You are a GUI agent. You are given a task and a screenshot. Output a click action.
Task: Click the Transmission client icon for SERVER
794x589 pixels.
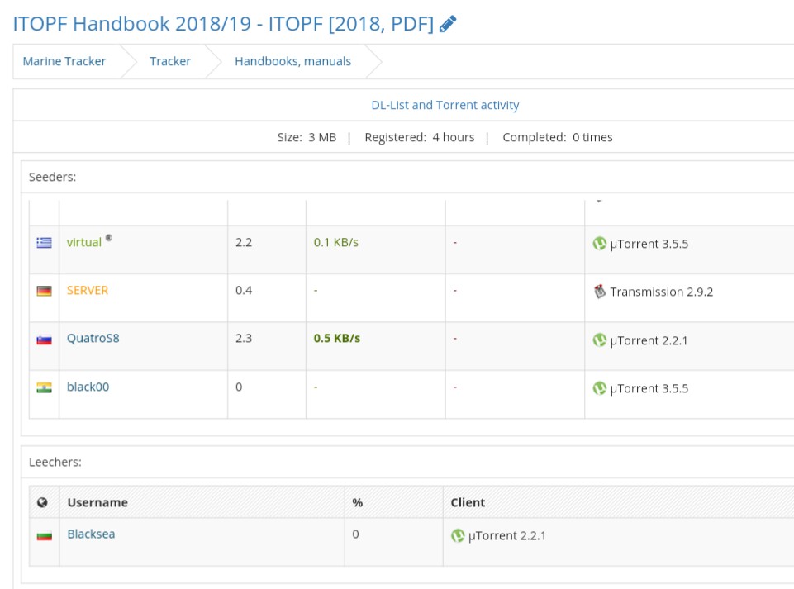point(600,292)
